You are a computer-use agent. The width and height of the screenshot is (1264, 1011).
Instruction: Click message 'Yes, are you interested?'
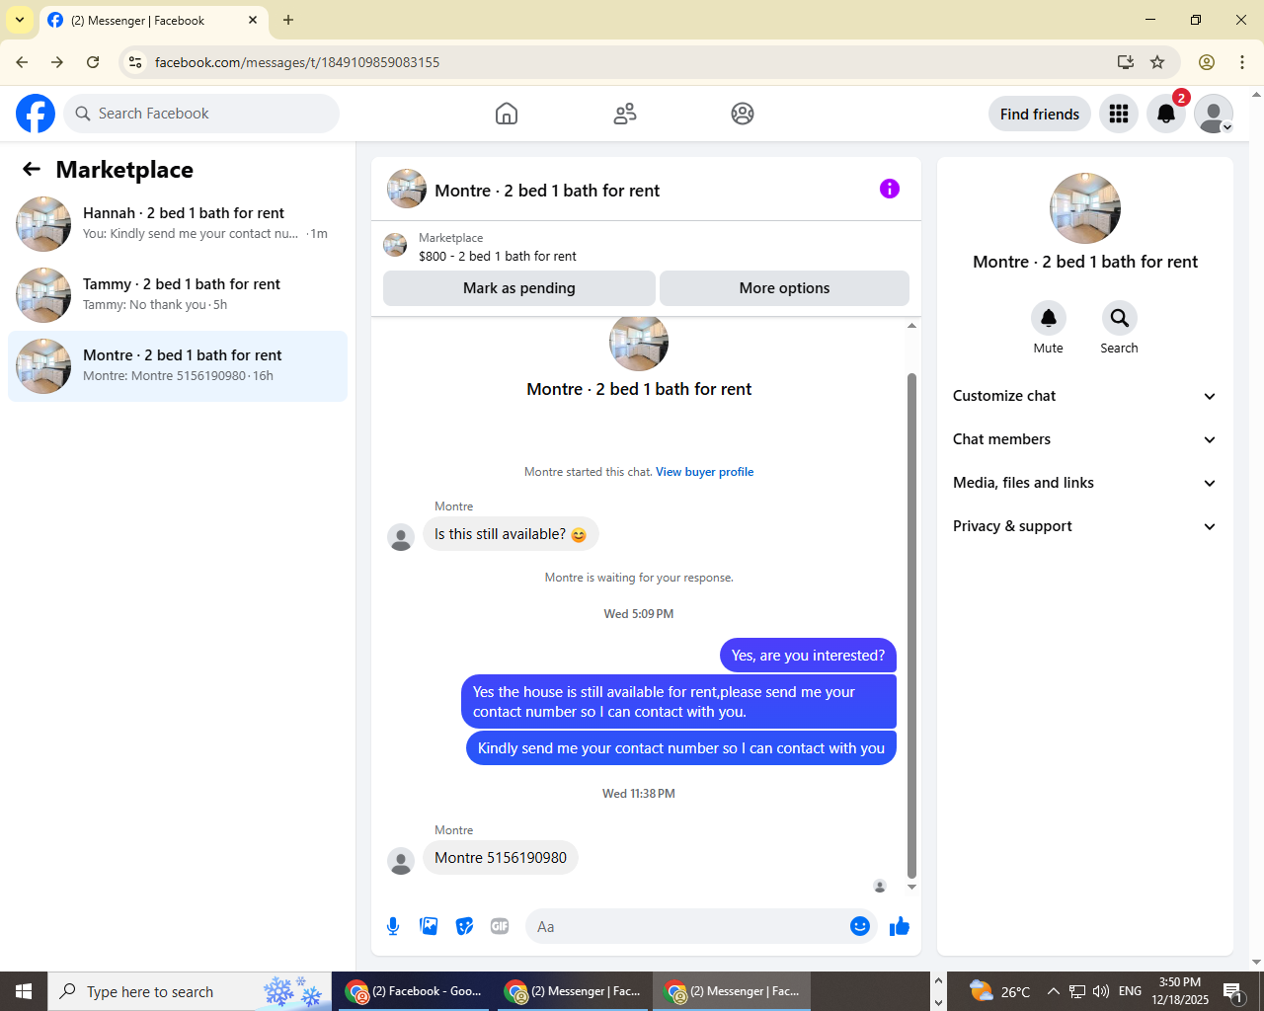pyautogui.click(x=808, y=656)
